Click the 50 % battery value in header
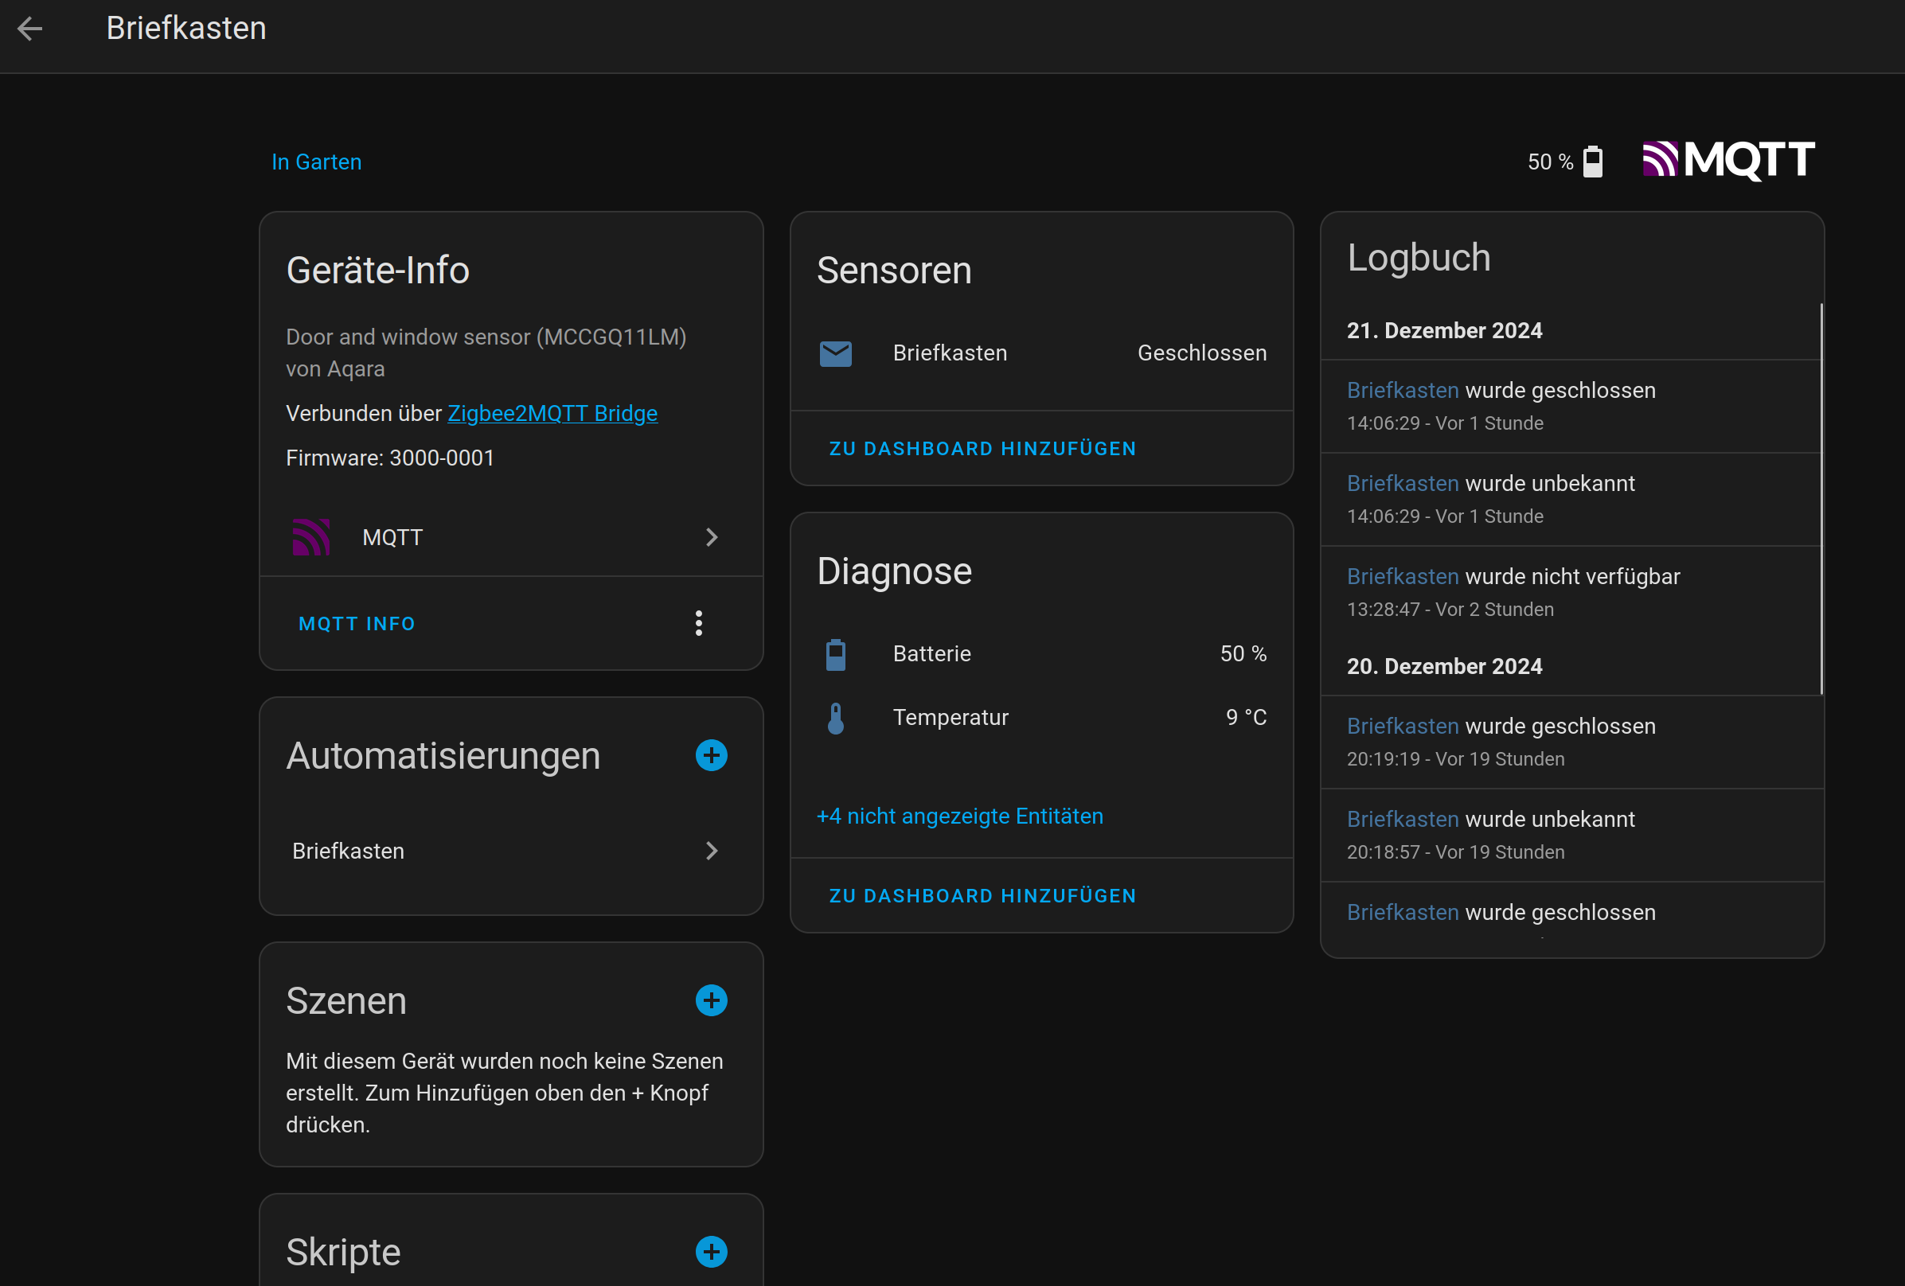Image resolution: width=1905 pixels, height=1286 pixels. pyautogui.click(x=1550, y=162)
